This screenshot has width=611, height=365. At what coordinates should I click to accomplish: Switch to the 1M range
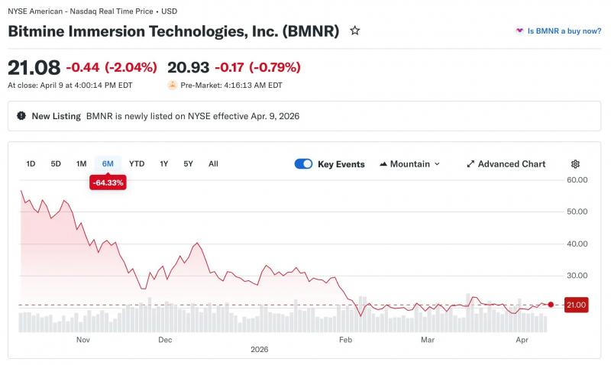tap(81, 164)
